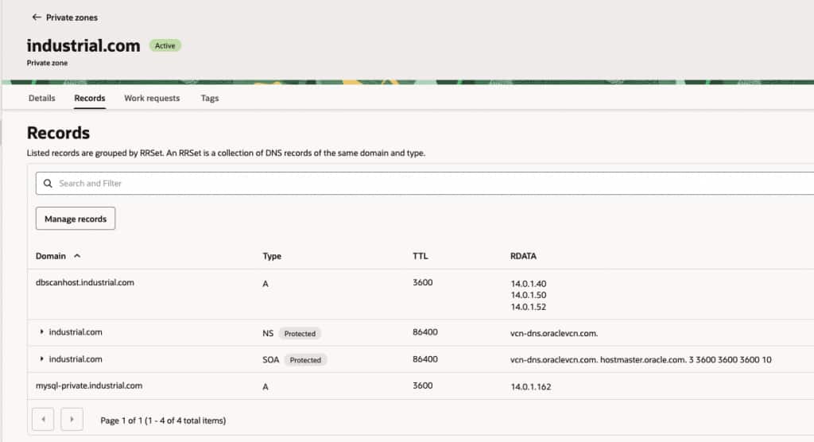The width and height of the screenshot is (814, 442).
Task: Open the Private zones link
Action: coord(72,17)
